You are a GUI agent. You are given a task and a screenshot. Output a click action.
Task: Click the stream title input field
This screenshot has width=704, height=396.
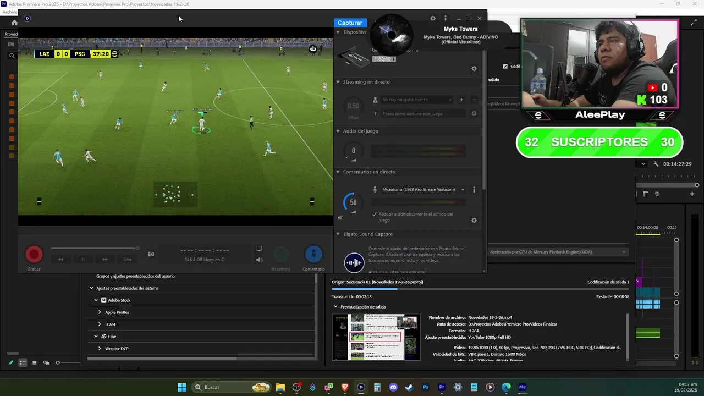tap(424, 113)
